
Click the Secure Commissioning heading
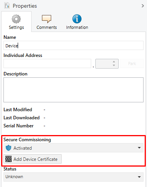[27, 140]
